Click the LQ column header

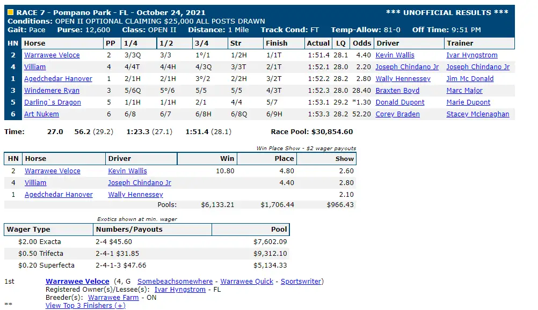[x=341, y=43]
